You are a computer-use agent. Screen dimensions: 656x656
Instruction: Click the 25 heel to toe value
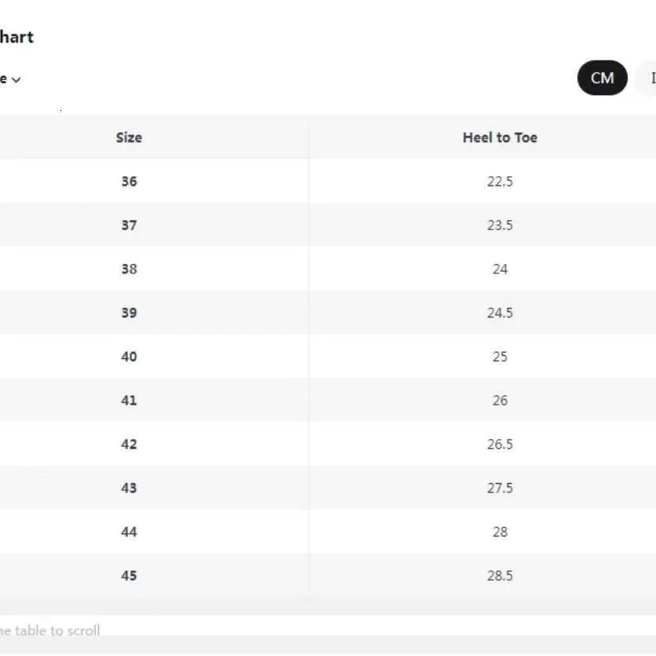point(500,357)
